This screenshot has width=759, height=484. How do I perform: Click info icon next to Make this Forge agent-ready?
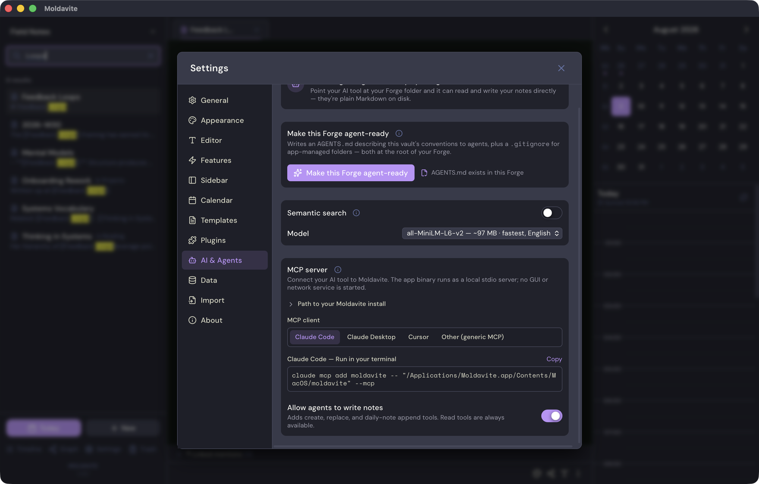(x=399, y=133)
